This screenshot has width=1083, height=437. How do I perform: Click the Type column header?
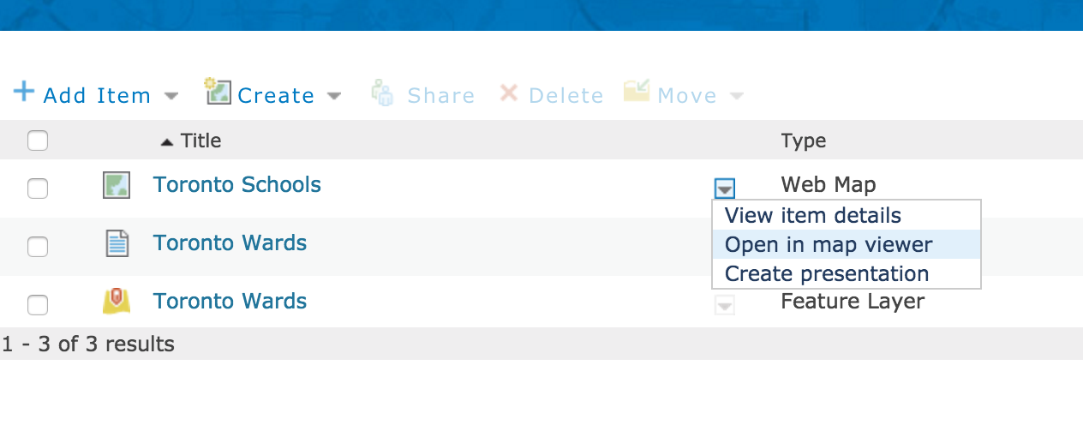(x=804, y=141)
